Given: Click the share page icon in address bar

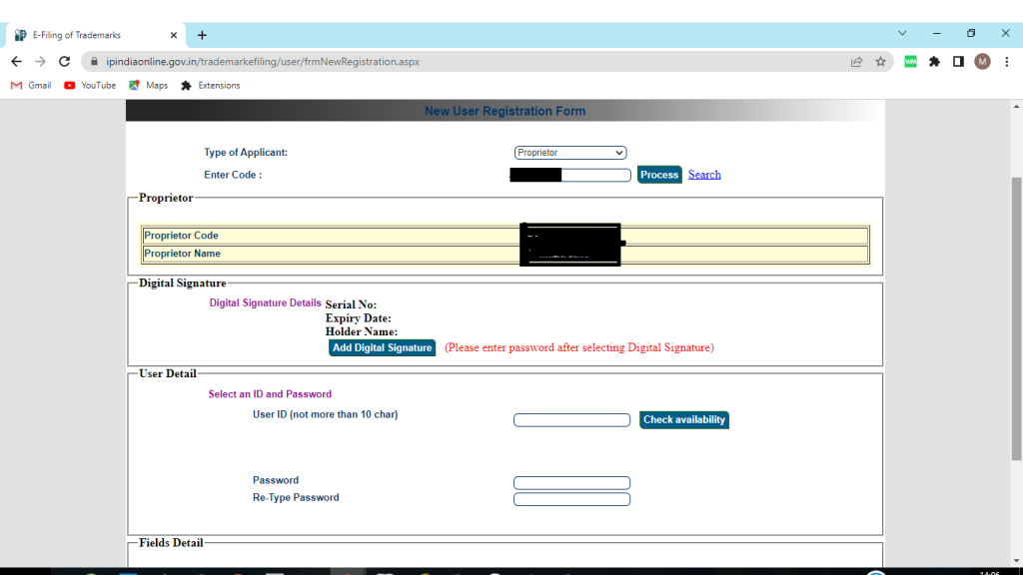Looking at the screenshot, I should [x=856, y=61].
